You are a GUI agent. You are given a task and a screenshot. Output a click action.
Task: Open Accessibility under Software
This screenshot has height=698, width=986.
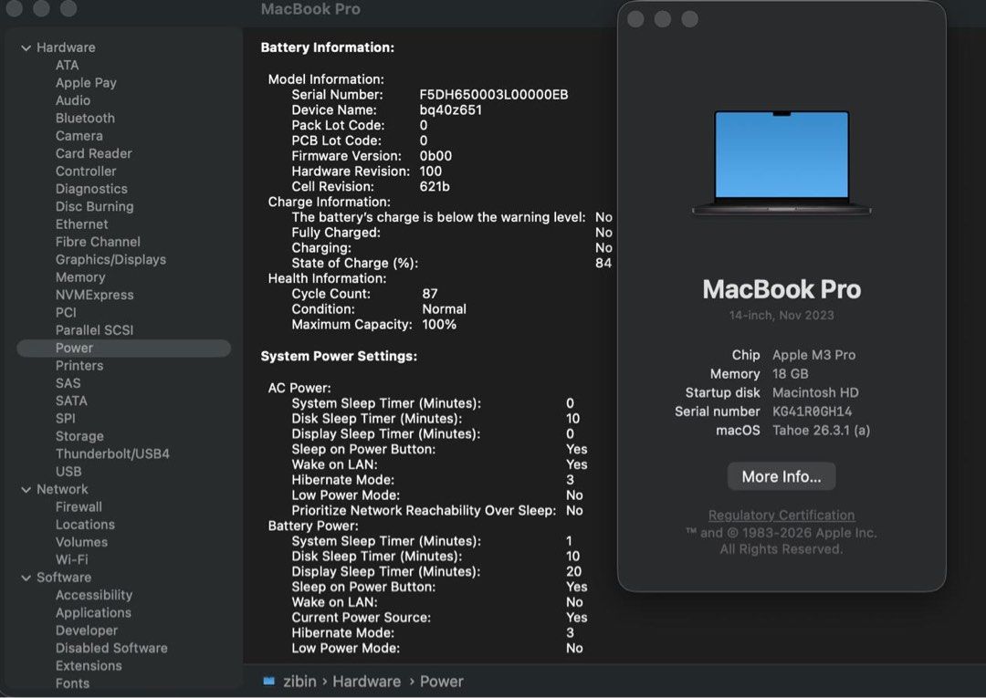pos(94,595)
